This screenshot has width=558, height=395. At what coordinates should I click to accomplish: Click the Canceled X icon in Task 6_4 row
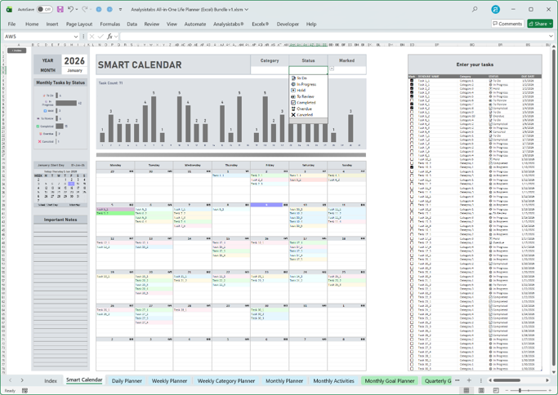pos(490,131)
